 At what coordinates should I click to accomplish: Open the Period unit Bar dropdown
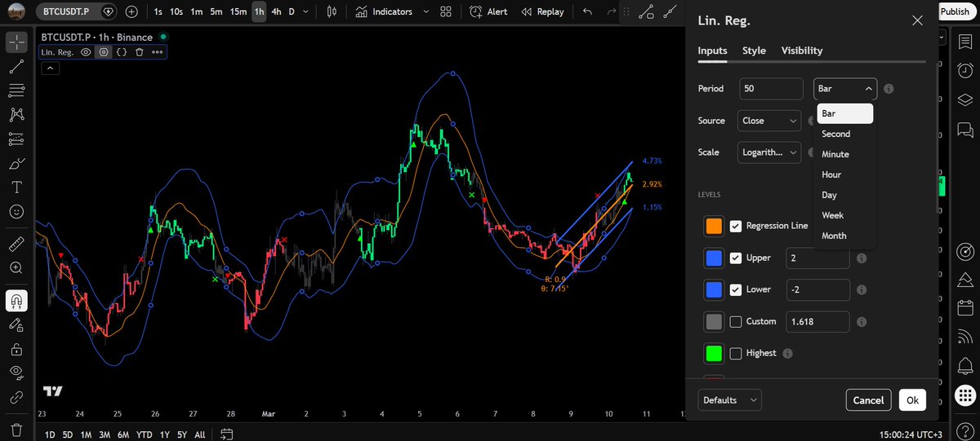(x=845, y=89)
